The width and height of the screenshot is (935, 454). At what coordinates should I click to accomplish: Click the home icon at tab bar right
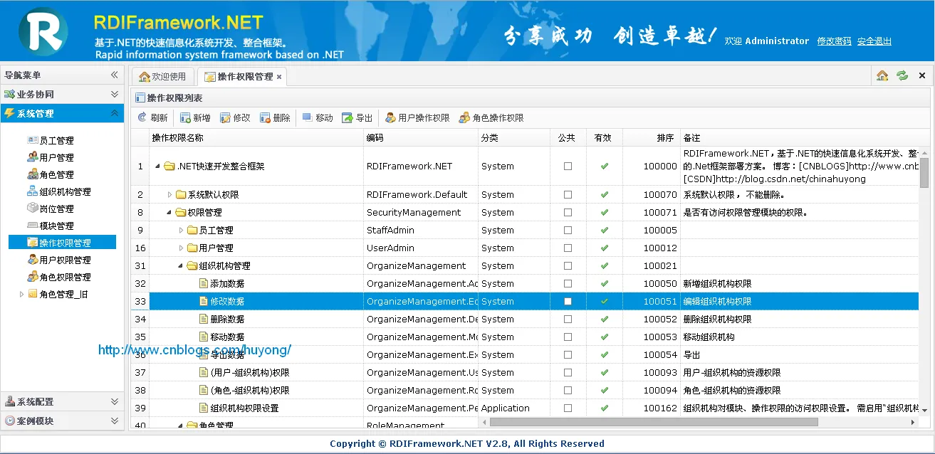click(x=882, y=75)
